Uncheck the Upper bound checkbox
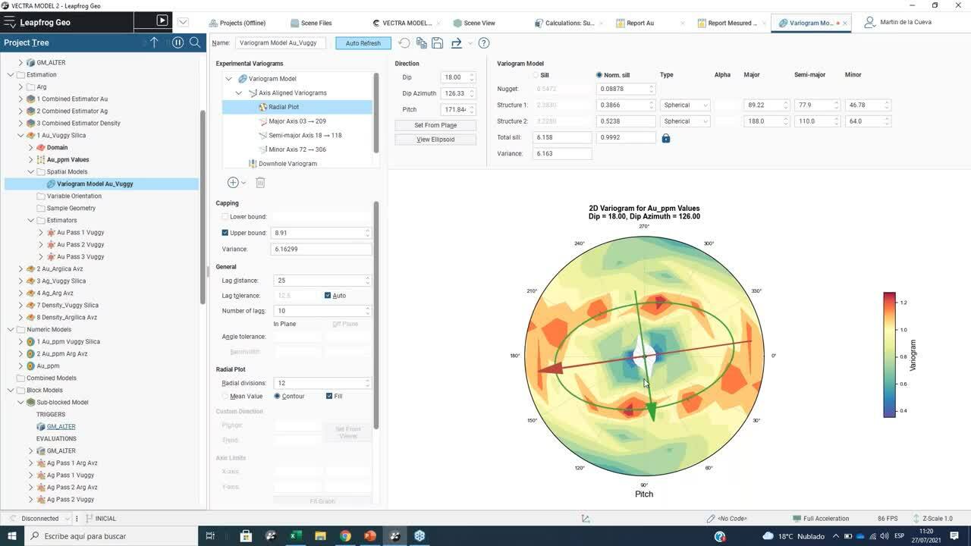The height and width of the screenshot is (546, 971). tap(225, 233)
